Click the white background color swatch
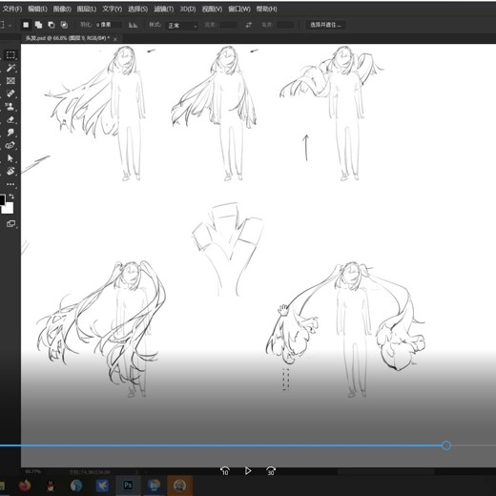Viewport: 496px width, 496px height. (x=9, y=209)
